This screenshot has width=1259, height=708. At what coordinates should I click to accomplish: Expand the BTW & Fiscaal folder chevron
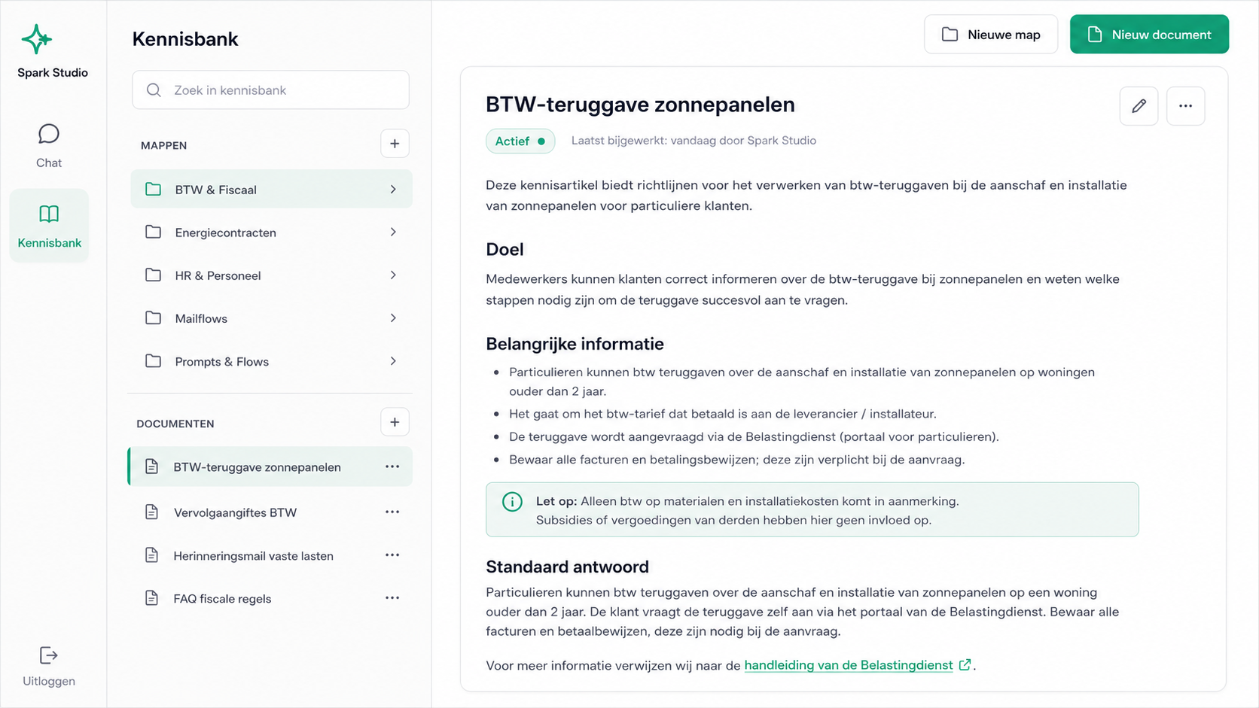click(393, 190)
